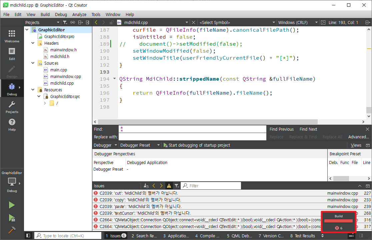Open the GraphicEditor kit selector monitor icon
Screen dimensions: 372x240
click(12, 182)
